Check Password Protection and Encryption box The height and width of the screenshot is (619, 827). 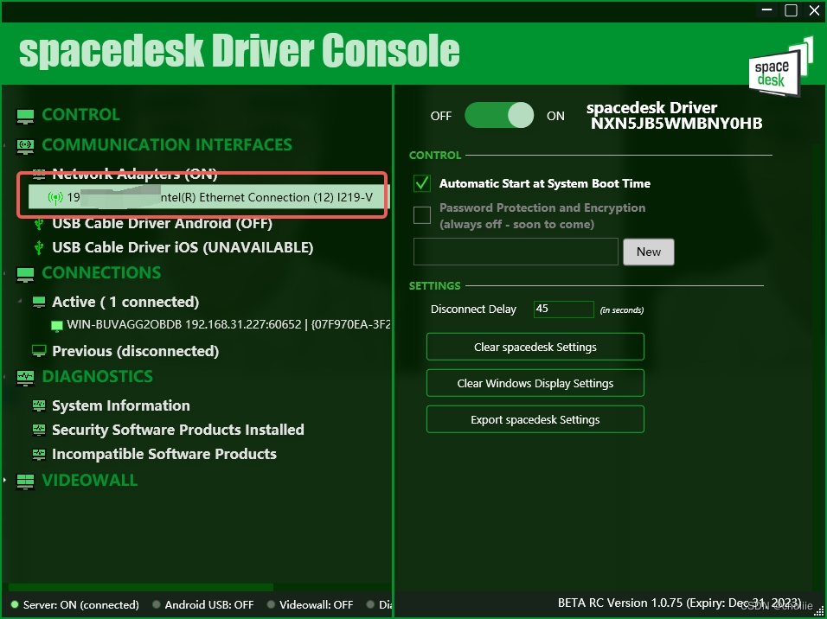422,215
